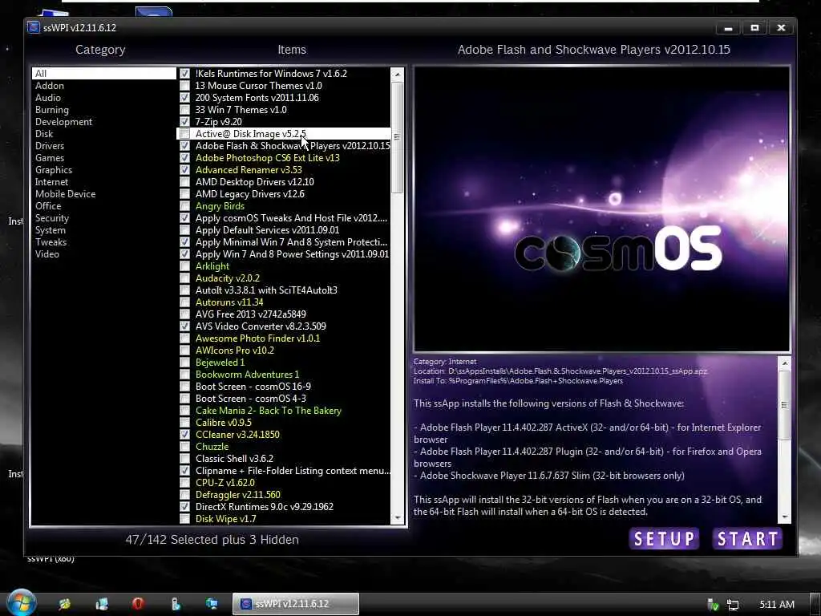Image resolution: width=821 pixels, height=616 pixels.
Task: Click Calibre v0.9.5 item name
Action: (223, 423)
